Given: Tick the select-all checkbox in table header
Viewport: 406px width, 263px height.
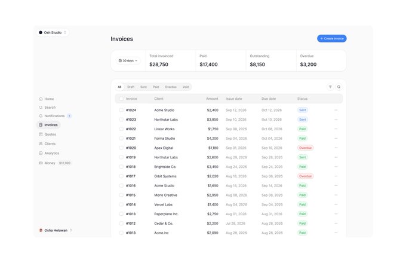Looking at the screenshot, I should (121, 99).
